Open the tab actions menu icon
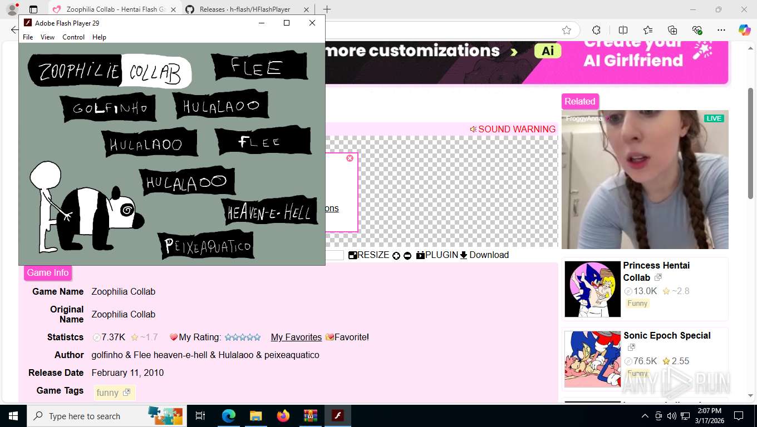 pyautogui.click(x=33, y=9)
